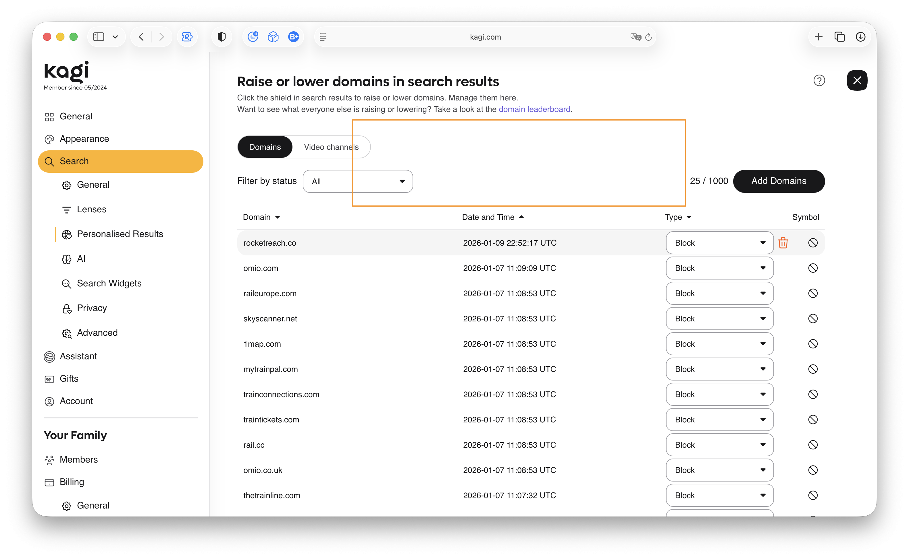The image size is (909, 559).
Task: Select the Domains tab
Action: tap(265, 147)
